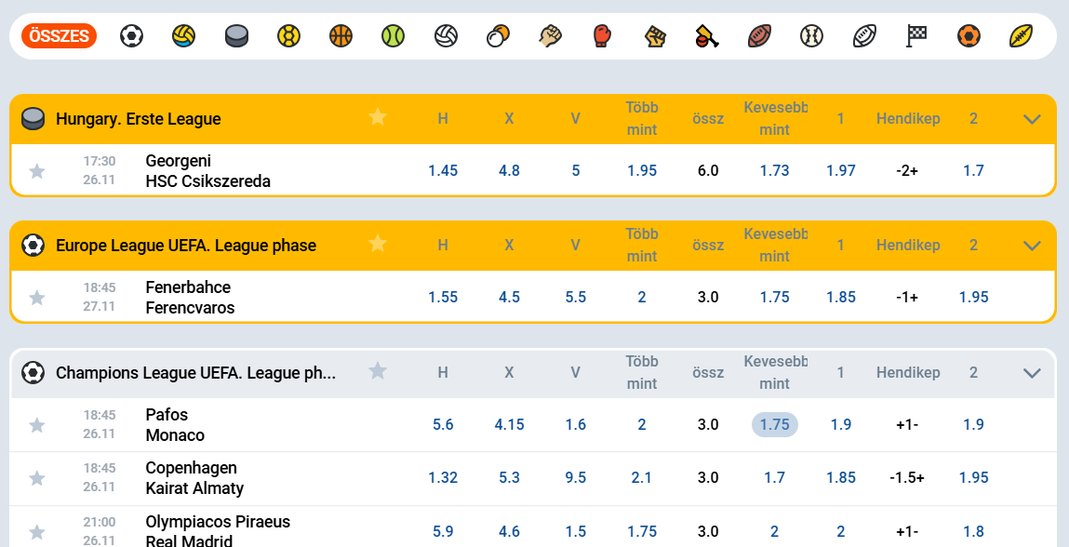Collapse the Europe League UEFA section
This screenshot has width=1069, height=547.
pos(1031,246)
